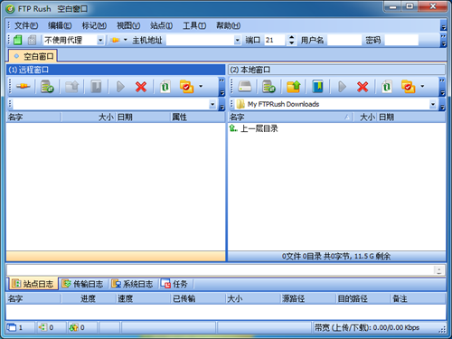452x339 pixels.
Task: Open the 不使用代理 proxy dropdown
Action: (100, 40)
